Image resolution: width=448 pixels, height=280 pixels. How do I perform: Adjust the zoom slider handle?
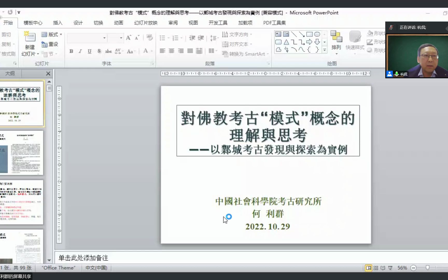coord(428,268)
